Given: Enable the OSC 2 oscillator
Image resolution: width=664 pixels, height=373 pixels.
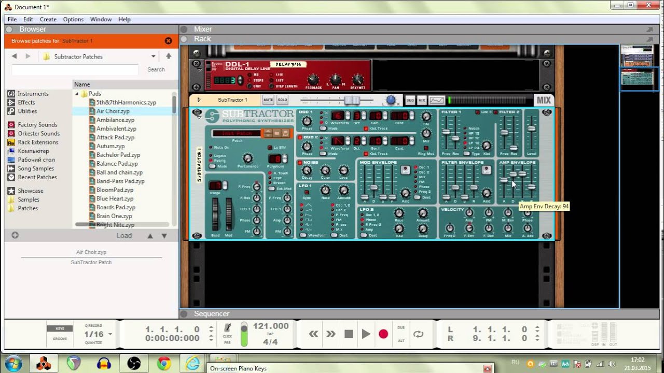Looking at the screenshot, I should tap(300, 137).
